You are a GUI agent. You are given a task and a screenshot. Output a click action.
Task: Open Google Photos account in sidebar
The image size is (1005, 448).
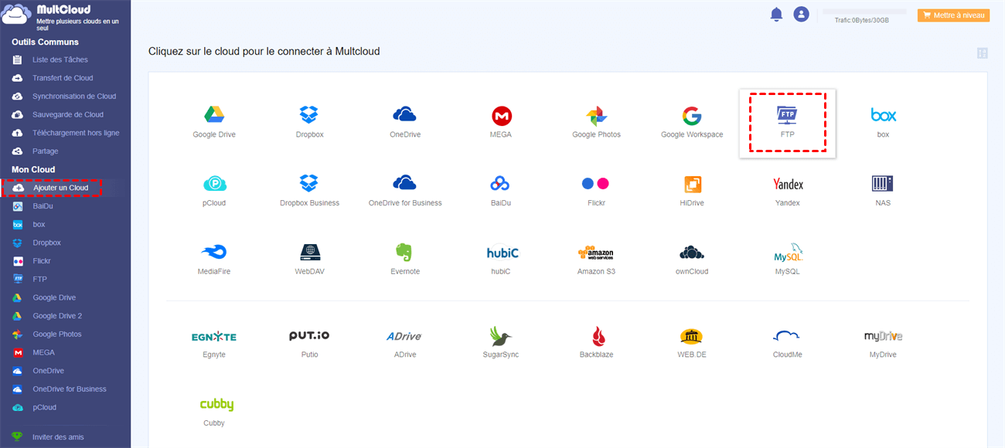pos(56,334)
